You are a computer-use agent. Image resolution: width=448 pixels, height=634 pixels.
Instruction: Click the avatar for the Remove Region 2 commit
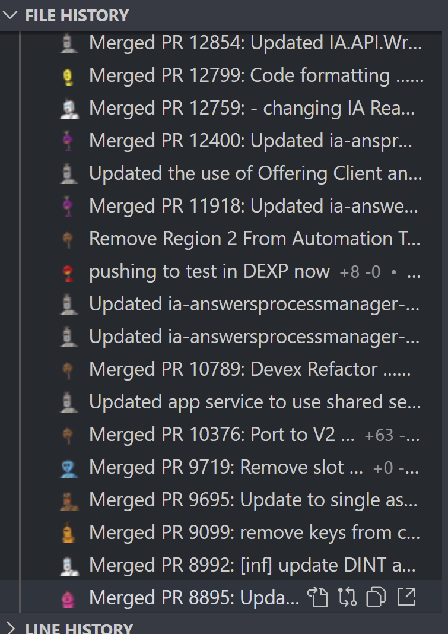68,238
